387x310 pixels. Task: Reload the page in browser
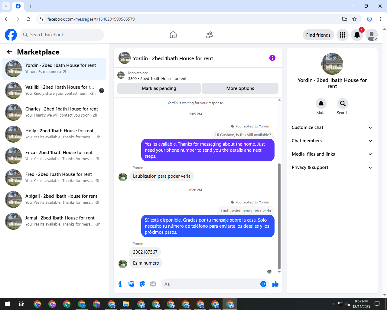(28, 19)
